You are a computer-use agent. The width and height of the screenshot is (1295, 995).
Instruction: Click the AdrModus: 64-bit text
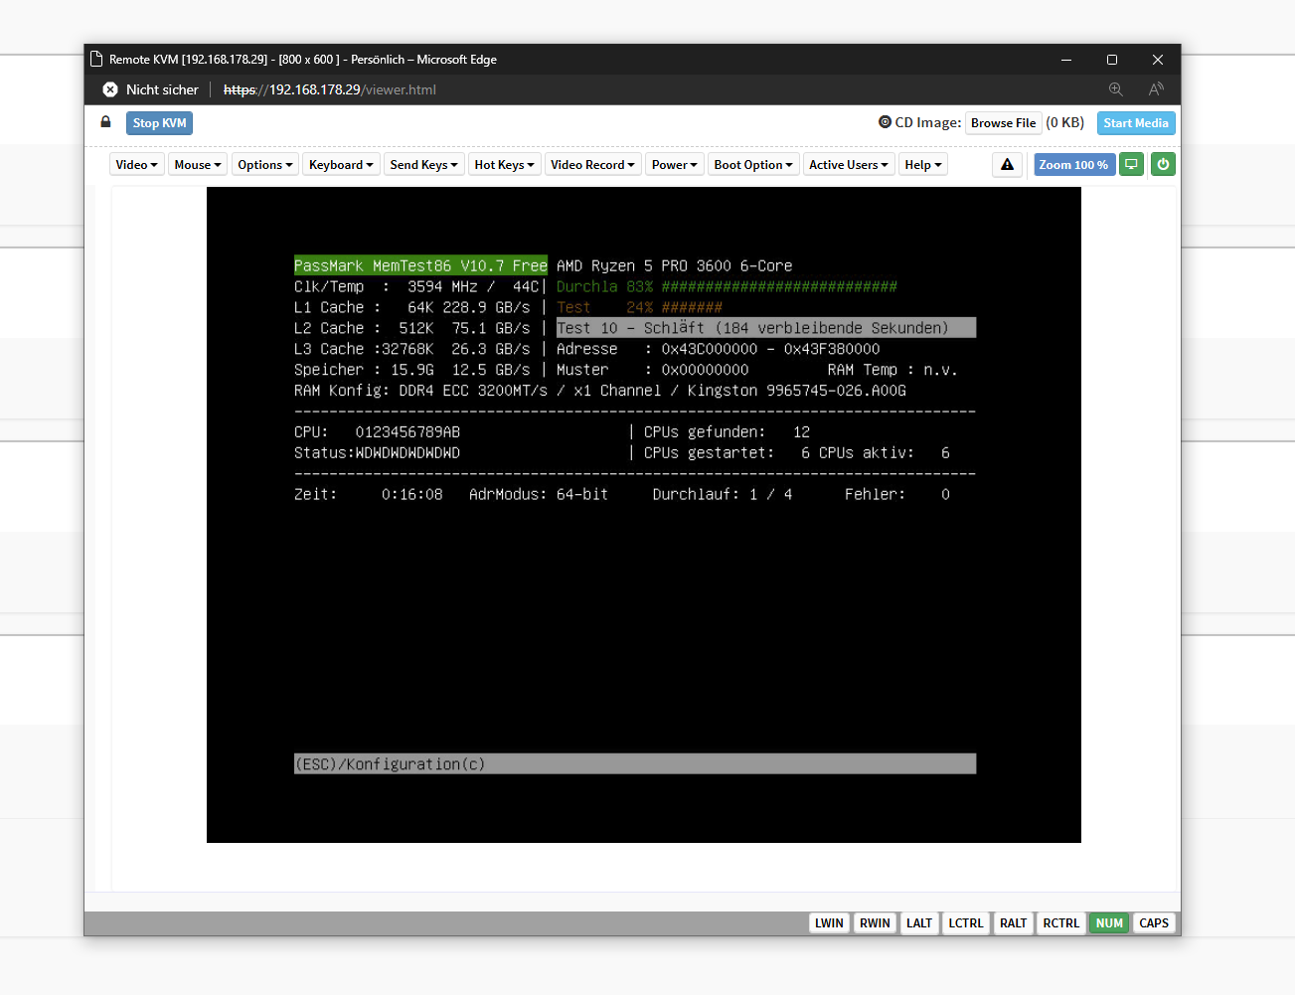click(x=539, y=494)
